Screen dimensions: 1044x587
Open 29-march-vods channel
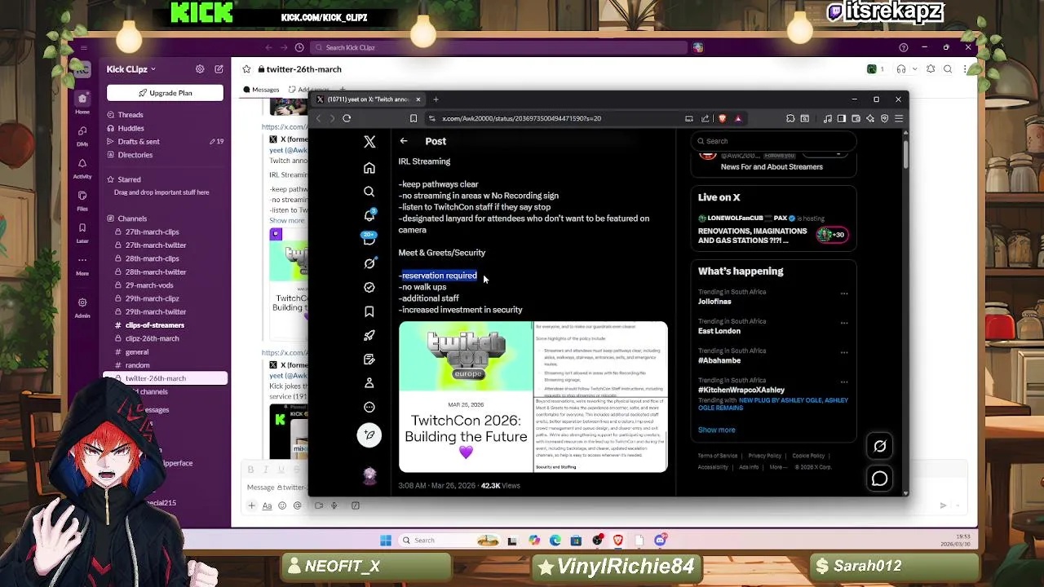pos(149,285)
